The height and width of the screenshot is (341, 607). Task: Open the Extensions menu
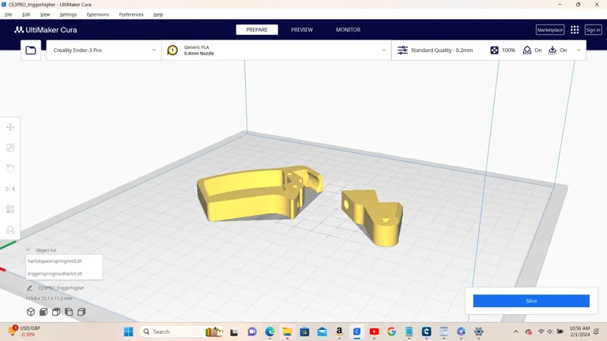(97, 14)
